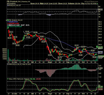Click the Slow STO %K legend line icon
104x95 pixels.
click(x=8, y=79)
